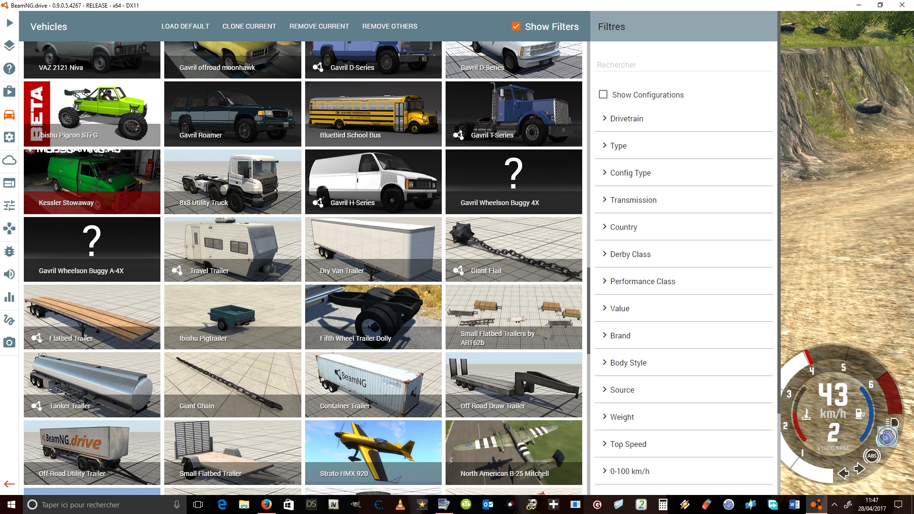Screen dimensions: 914x514
Task: Expand the Transmission filter
Action: 684,200
